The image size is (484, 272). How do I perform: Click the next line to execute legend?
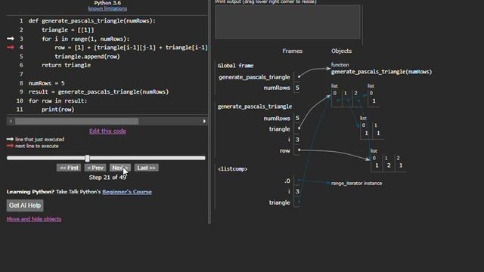point(37,146)
